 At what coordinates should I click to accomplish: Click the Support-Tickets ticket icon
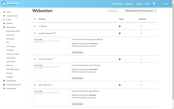4,16
